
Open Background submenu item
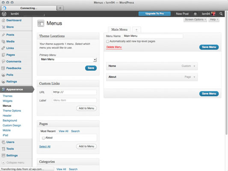coord(10,121)
